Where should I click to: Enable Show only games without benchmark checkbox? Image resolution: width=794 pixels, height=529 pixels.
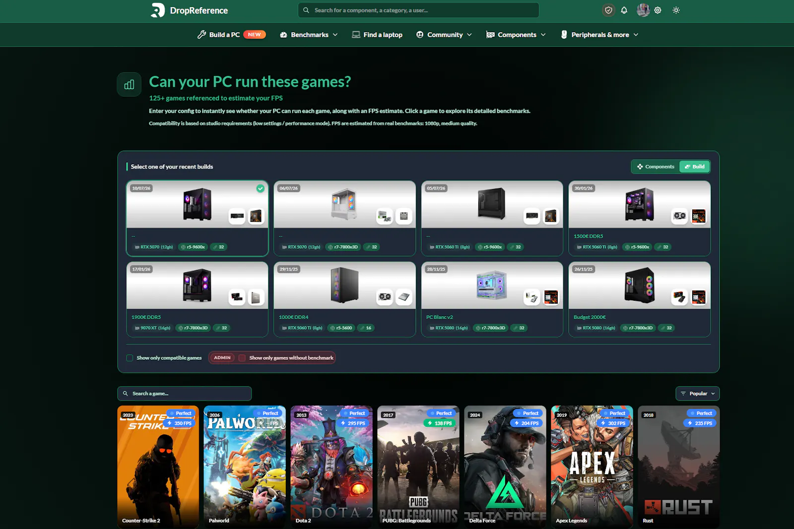(242, 358)
